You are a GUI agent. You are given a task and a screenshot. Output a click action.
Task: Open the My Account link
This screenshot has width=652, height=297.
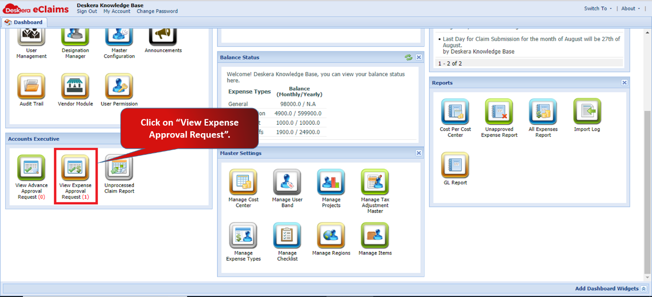[x=117, y=11]
